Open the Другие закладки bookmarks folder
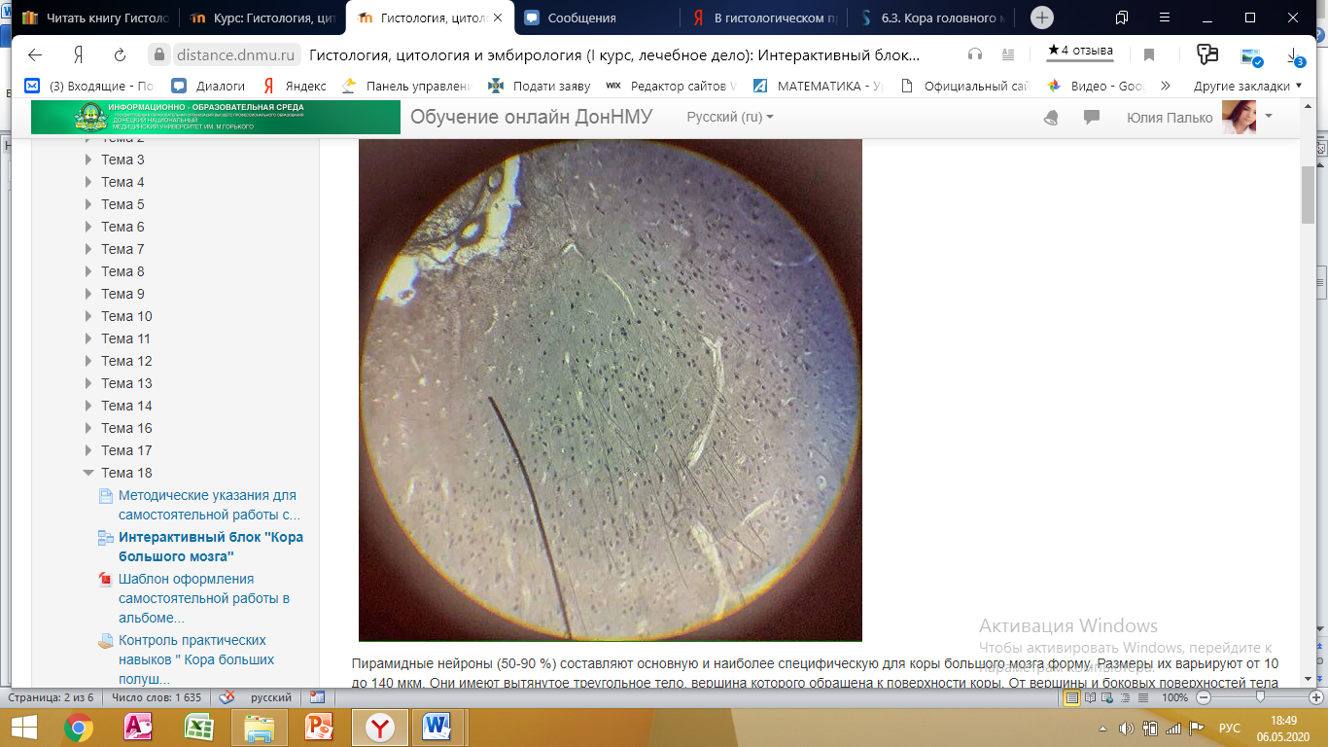Viewport: 1328px width, 747px height. coord(1247,86)
